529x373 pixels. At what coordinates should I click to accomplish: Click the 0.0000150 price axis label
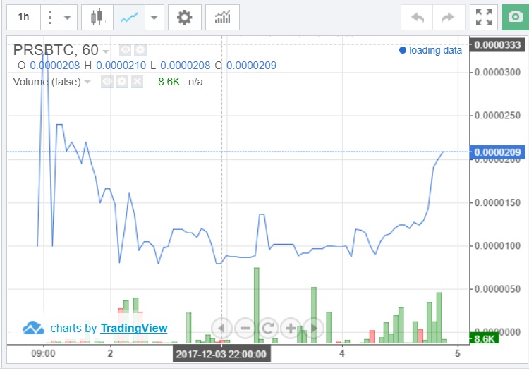pyautogui.click(x=498, y=202)
